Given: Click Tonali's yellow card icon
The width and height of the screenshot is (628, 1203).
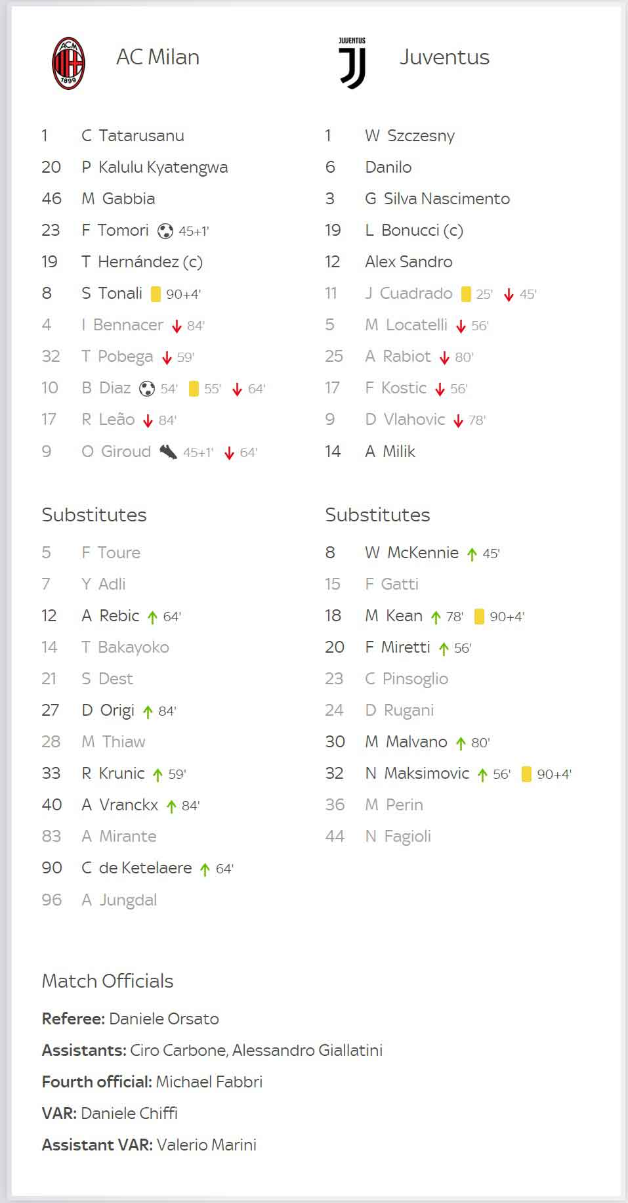Looking at the screenshot, I should [156, 294].
